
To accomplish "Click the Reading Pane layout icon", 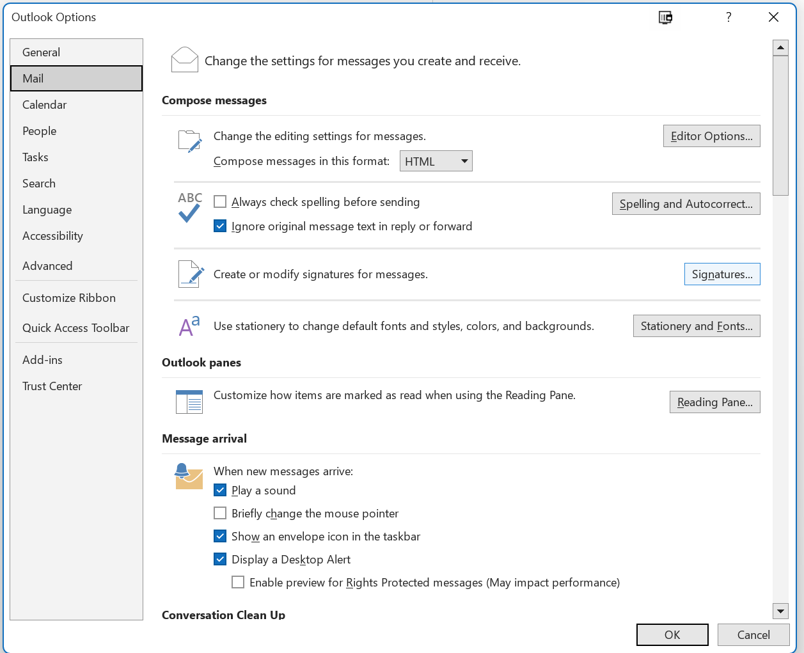I will click(x=189, y=402).
